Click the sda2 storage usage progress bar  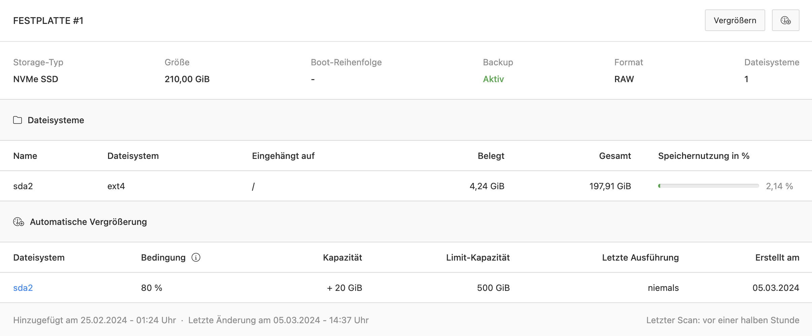tap(708, 186)
